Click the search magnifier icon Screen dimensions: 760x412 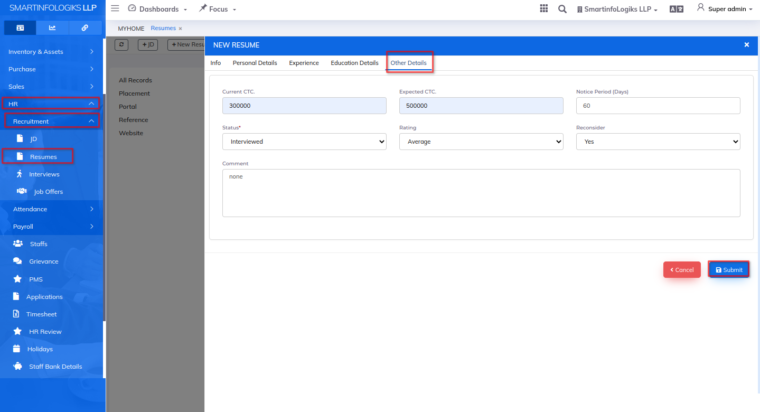pos(562,9)
